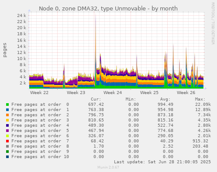Click 'Free pages at order 5' label

[40, 131]
